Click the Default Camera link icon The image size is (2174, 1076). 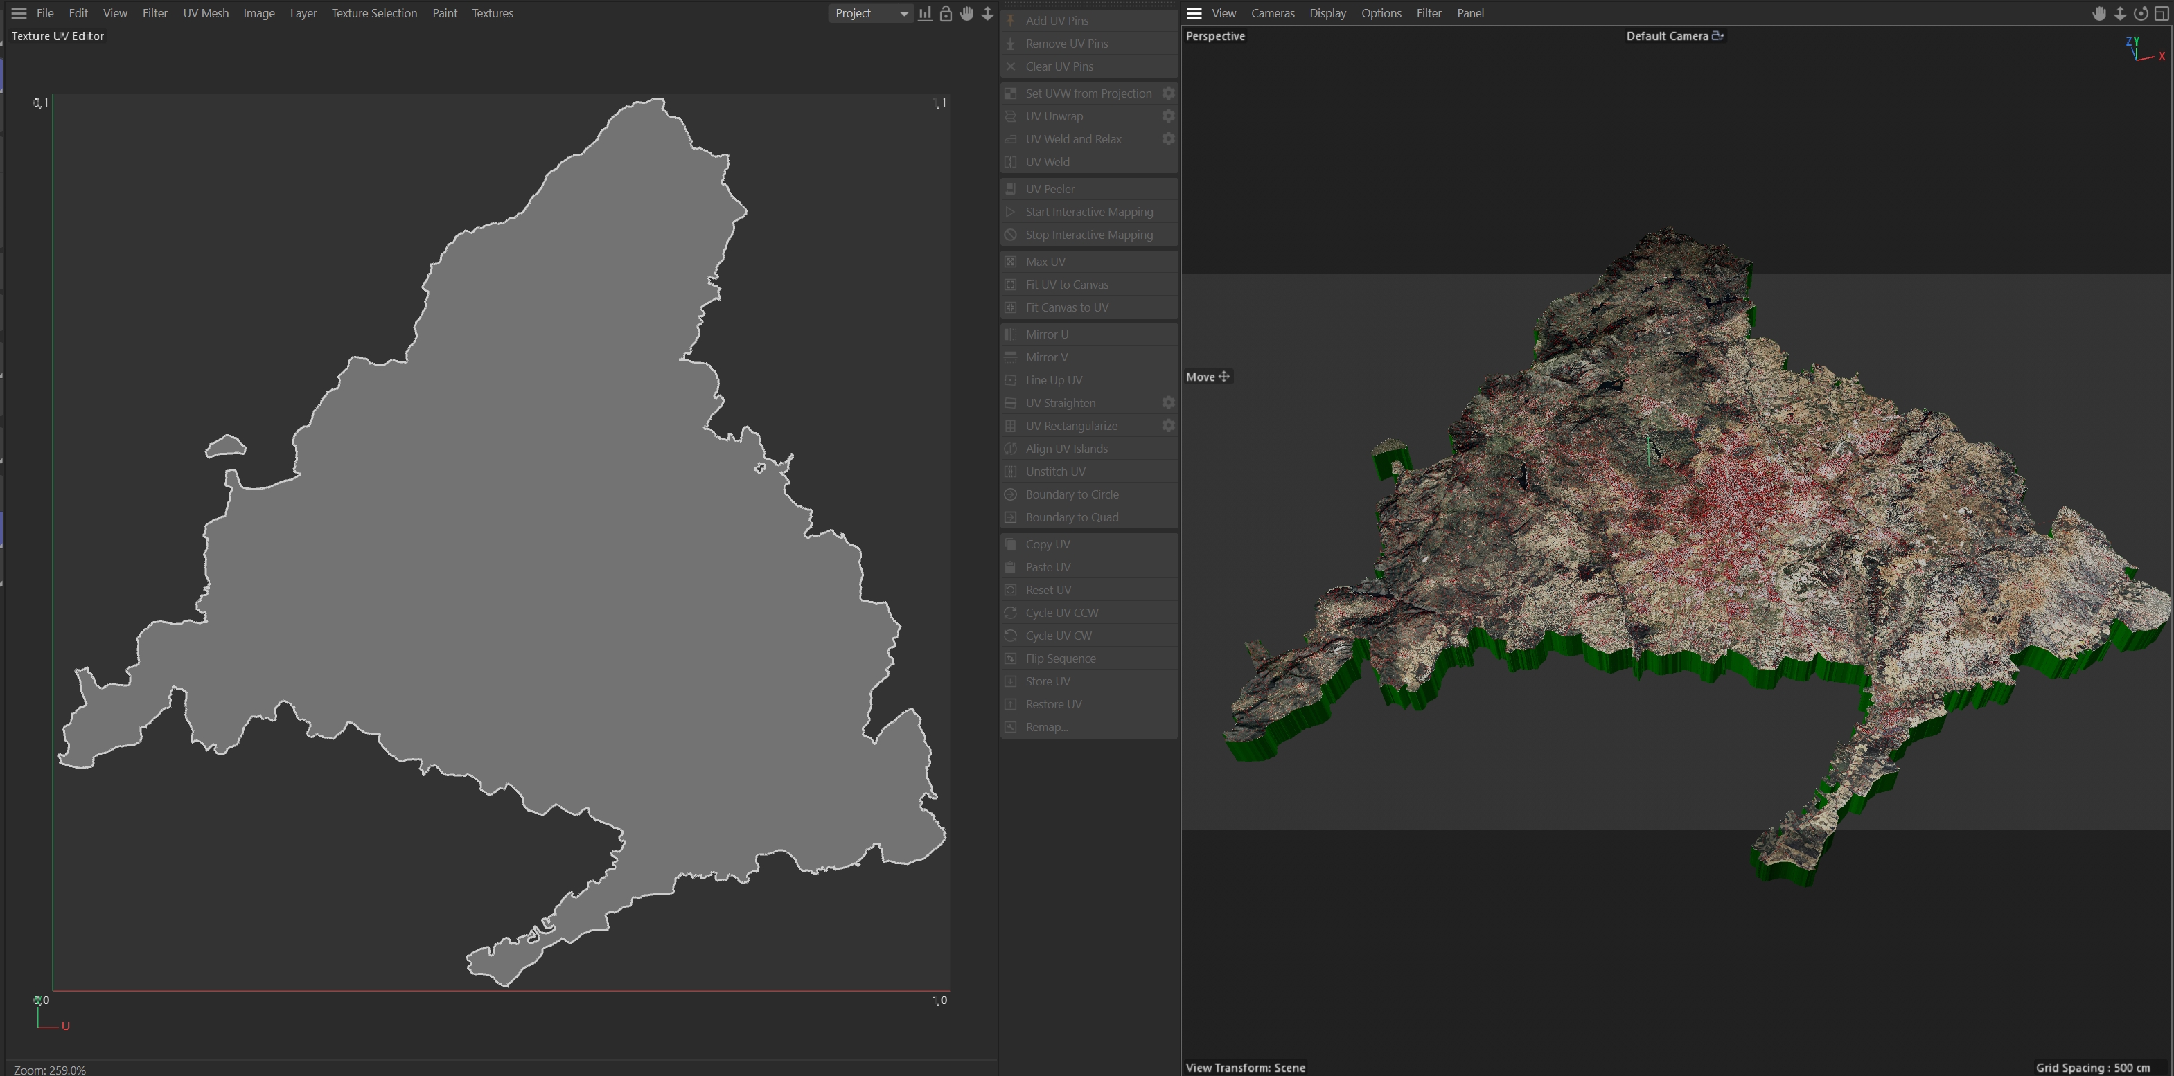(1717, 36)
